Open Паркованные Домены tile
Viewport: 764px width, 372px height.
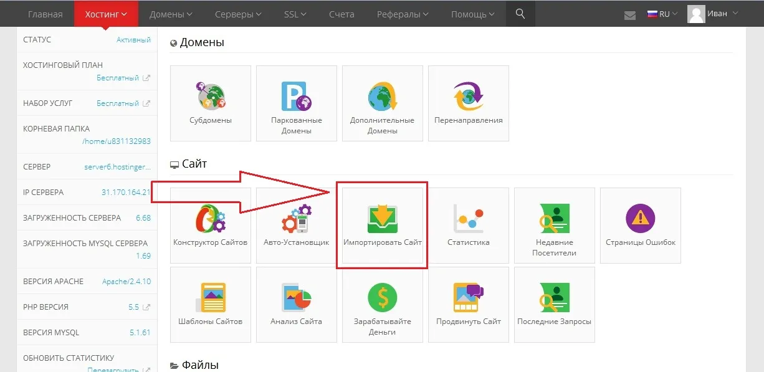click(x=297, y=103)
